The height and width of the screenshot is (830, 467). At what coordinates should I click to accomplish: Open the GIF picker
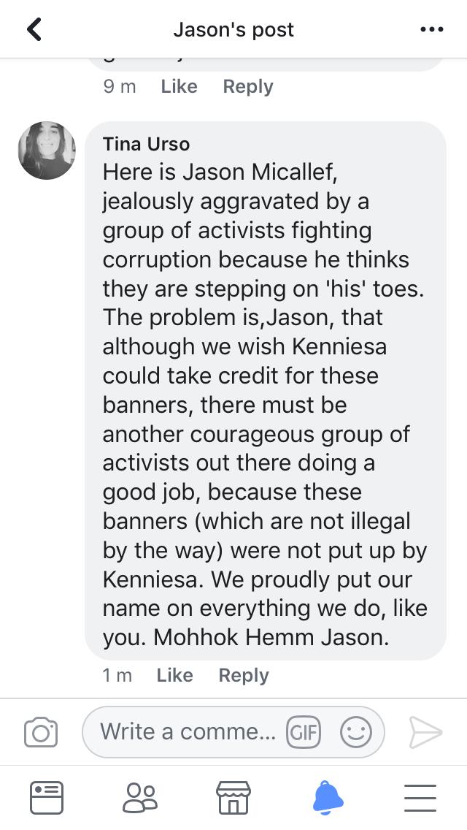tap(304, 732)
